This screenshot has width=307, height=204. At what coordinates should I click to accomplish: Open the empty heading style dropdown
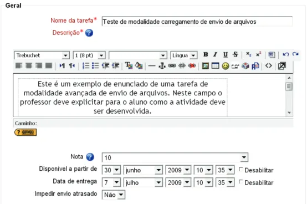pyautogui.click(x=138, y=55)
